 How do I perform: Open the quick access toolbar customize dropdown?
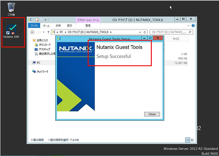click(46, 20)
